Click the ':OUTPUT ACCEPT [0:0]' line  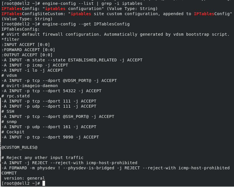click(x=27, y=55)
